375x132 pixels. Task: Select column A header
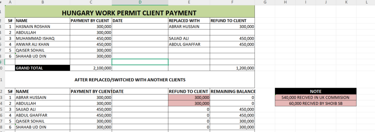point(10,2)
